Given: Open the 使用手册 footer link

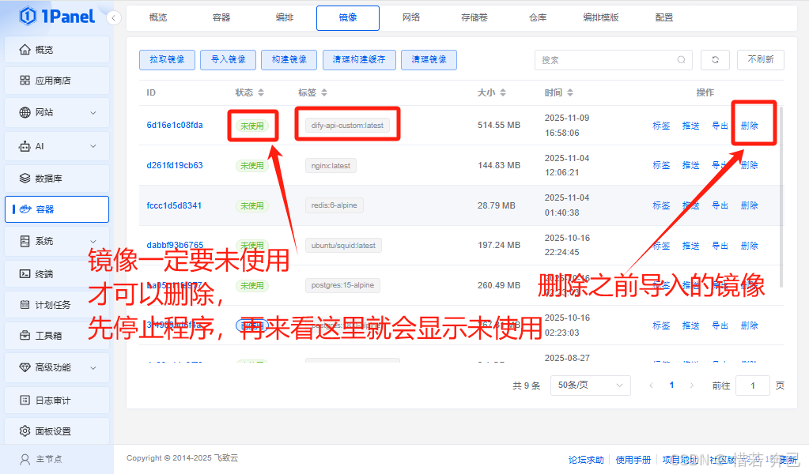Looking at the screenshot, I should [x=633, y=458].
